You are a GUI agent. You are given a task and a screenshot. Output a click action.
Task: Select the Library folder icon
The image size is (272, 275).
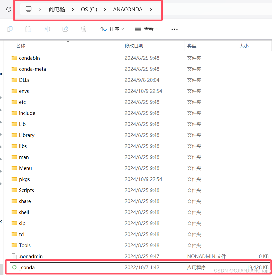click(x=14, y=135)
